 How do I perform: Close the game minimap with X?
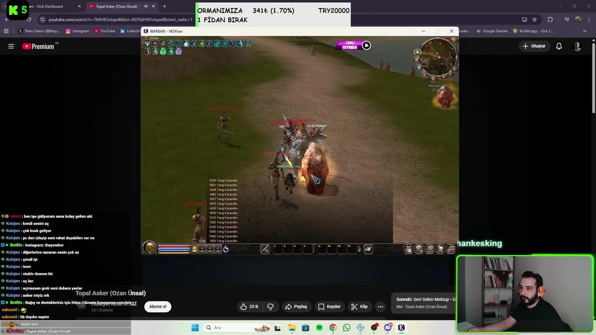point(454,41)
